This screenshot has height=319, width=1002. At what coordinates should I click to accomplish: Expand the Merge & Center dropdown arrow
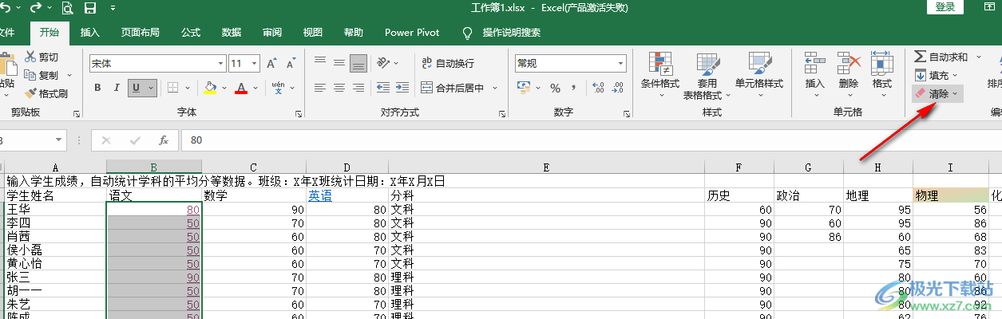click(x=495, y=88)
